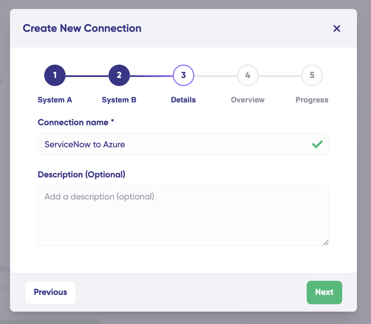Screen dimensions: 371x324
Task: Open the Progress step label
Action: click(x=312, y=100)
